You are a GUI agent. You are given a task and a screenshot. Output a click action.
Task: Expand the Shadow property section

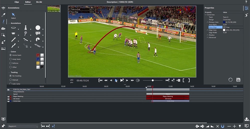[207, 35]
